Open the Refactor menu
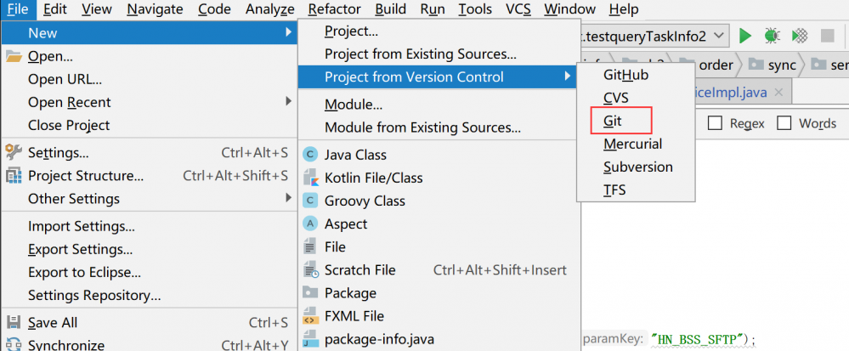Screen dimensions: 849x351 tap(334, 9)
